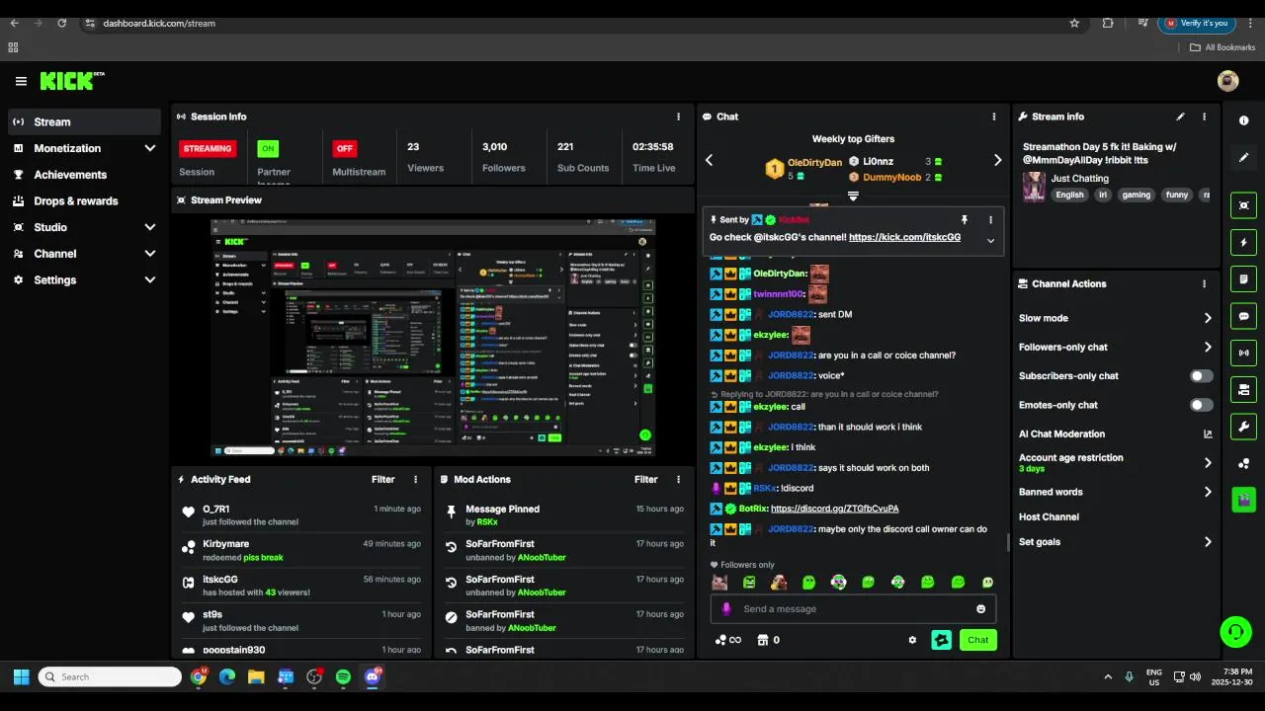Show next Weekly top Gifters
1265x711 pixels.
click(x=997, y=160)
